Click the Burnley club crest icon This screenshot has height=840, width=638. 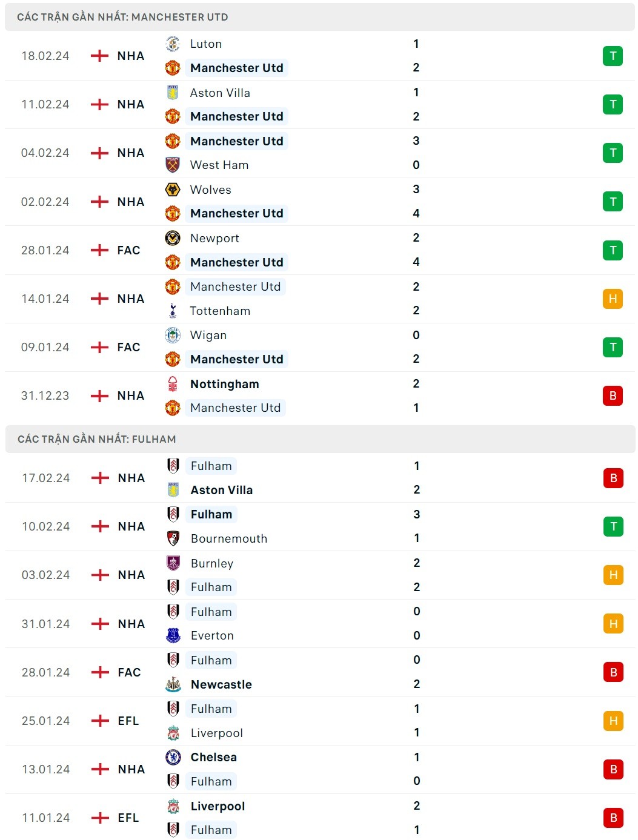pos(173,563)
